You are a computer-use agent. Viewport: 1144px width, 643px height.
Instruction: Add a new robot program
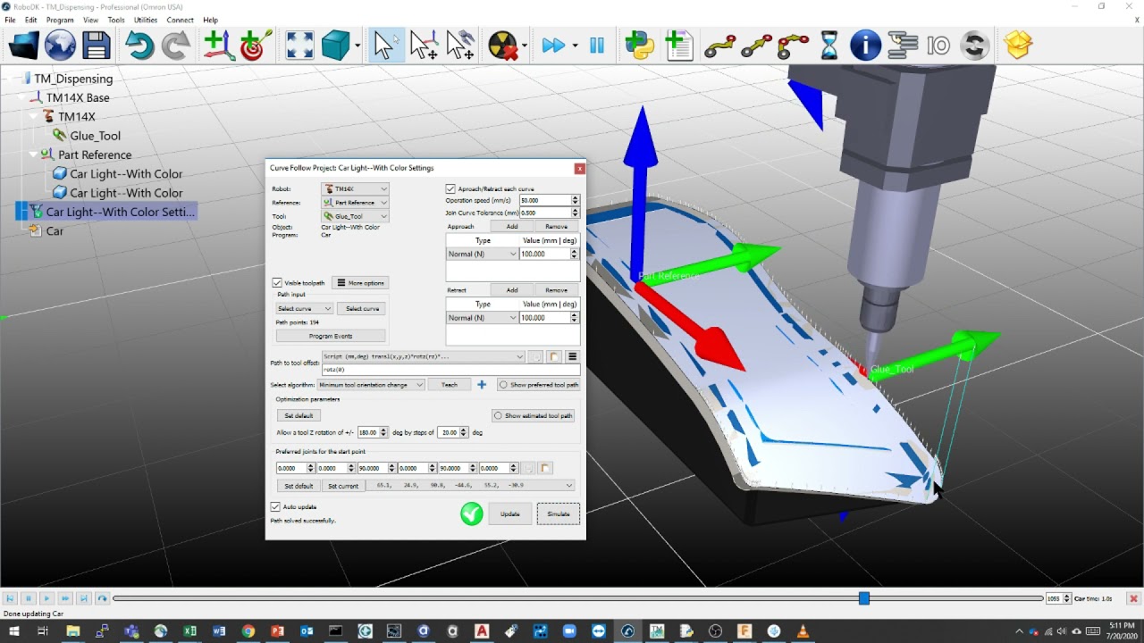679,45
